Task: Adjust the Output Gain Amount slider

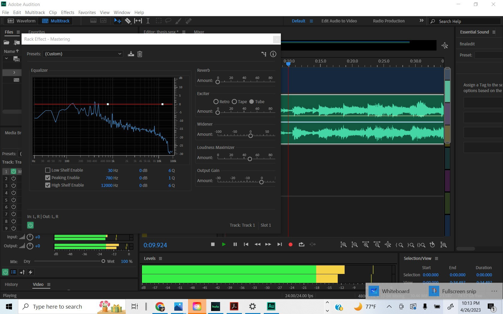Action: point(261,182)
